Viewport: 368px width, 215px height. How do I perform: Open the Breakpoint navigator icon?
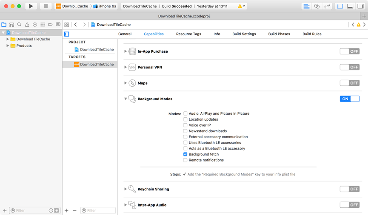coord(50,25)
